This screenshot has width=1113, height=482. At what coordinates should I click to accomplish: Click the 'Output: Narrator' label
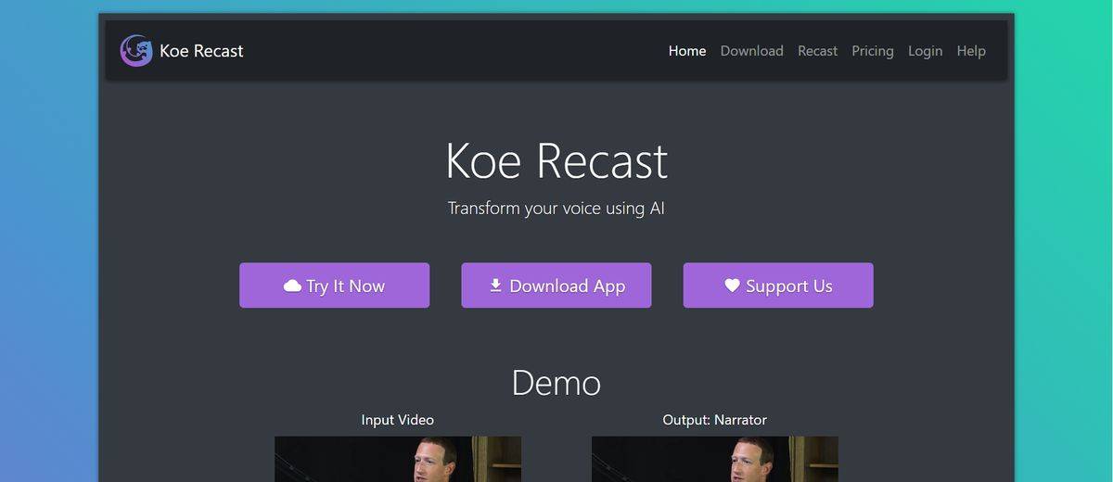coord(715,420)
